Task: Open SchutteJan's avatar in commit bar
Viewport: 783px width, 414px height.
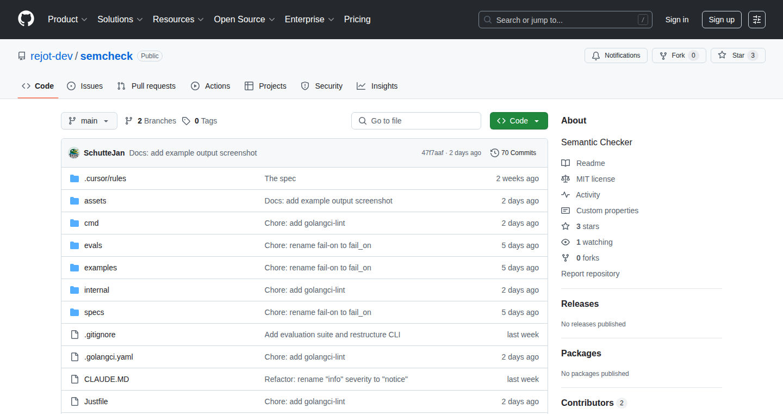Action: [74, 153]
